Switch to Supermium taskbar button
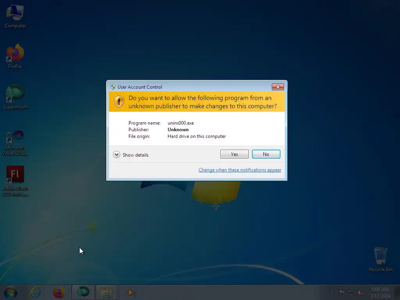The width and height of the screenshot is (400, 300). click(83, 292)
